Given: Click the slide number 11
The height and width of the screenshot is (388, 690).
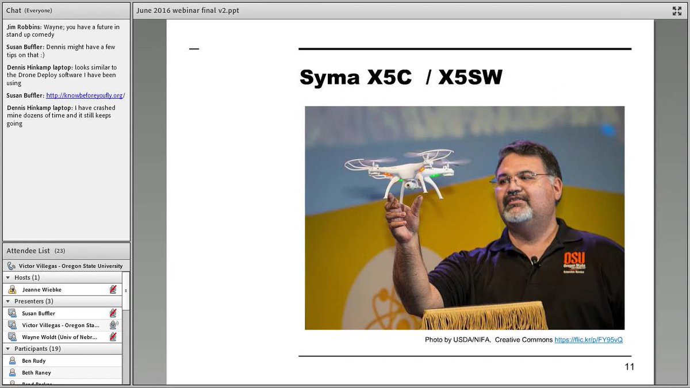Looking at the screenshot, I should click(x=629, y=367).
